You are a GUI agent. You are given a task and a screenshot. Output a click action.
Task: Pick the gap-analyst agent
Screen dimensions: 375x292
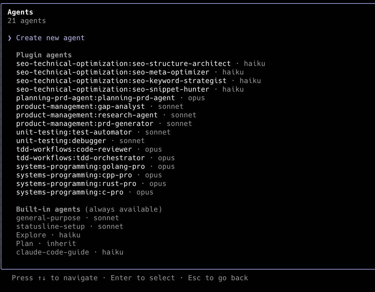click(x=80, y=107)
